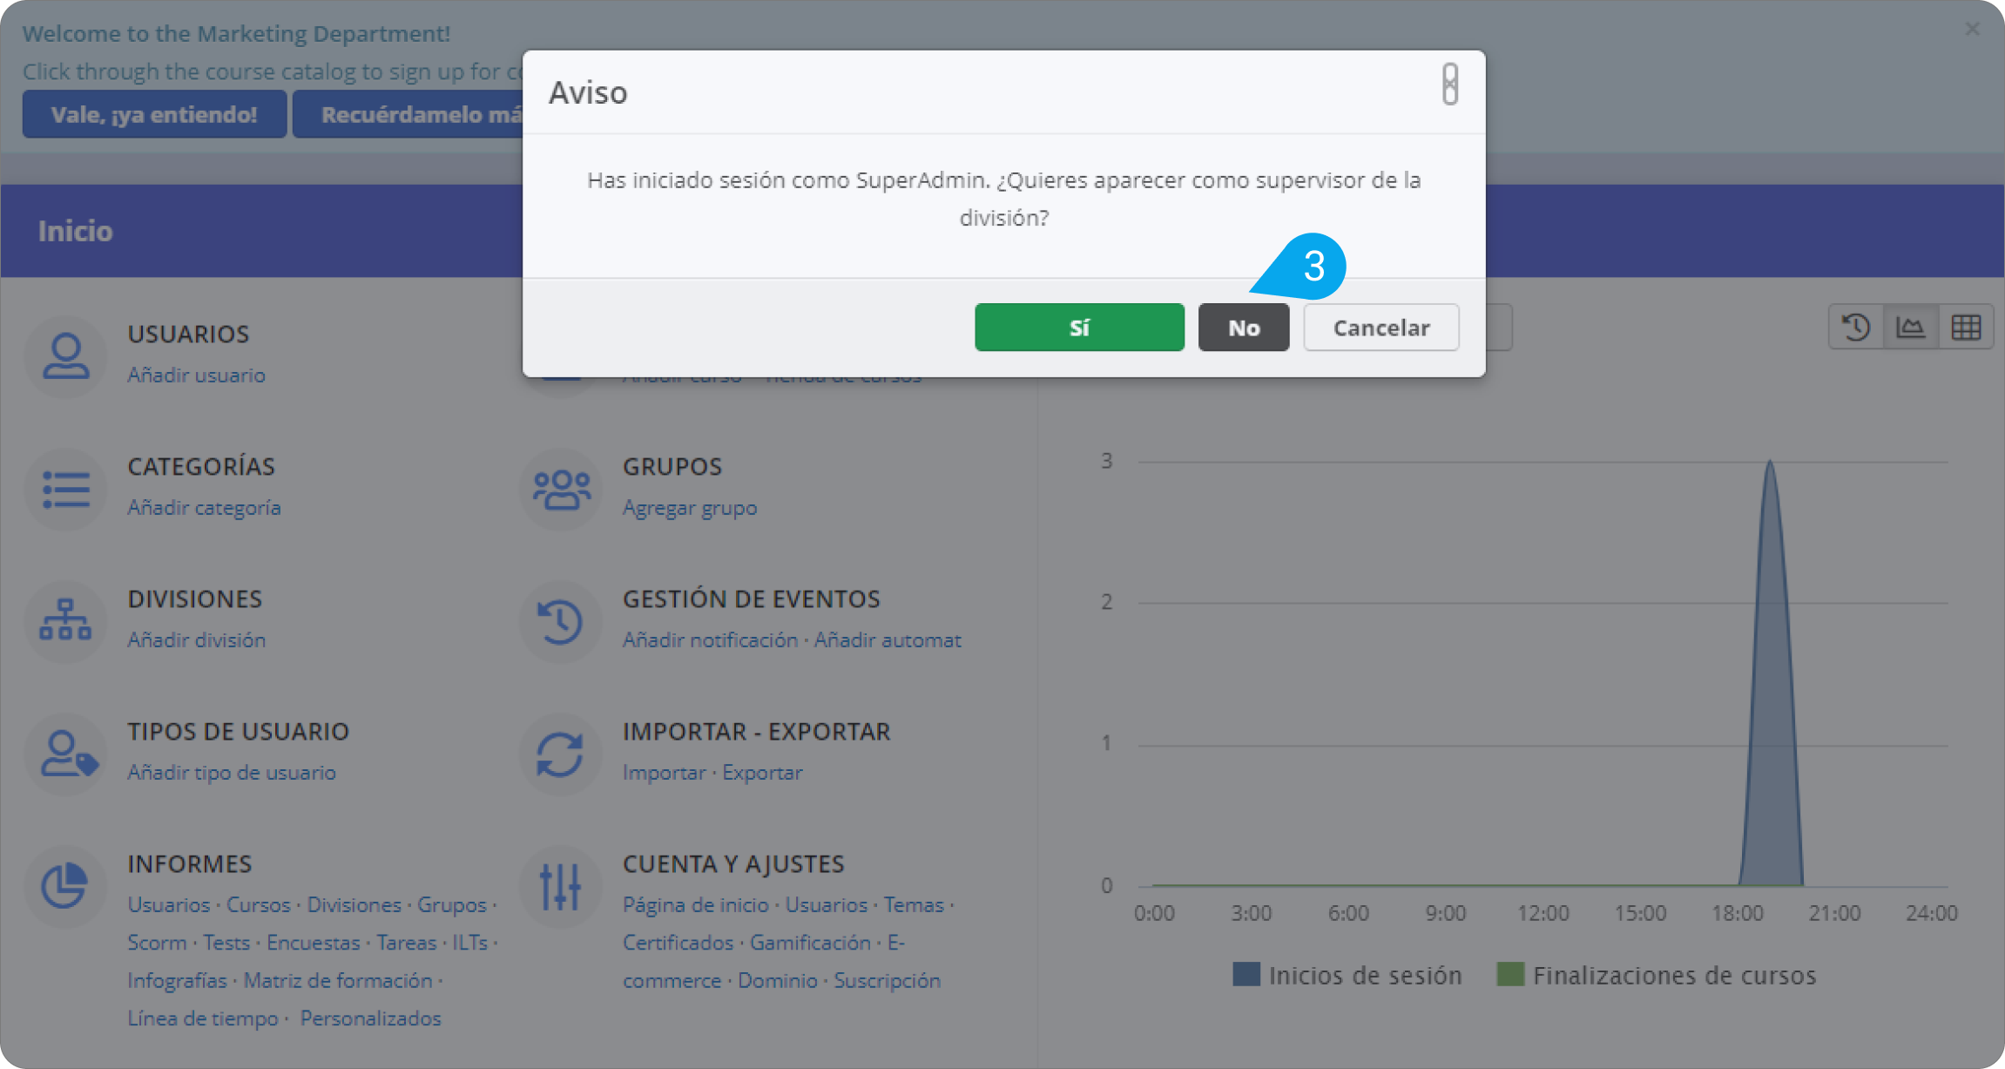Image resolution: width=2005 pixels, height=1069 pixels.
Task: Click Añadir división link
Action: tap(196, 639)
